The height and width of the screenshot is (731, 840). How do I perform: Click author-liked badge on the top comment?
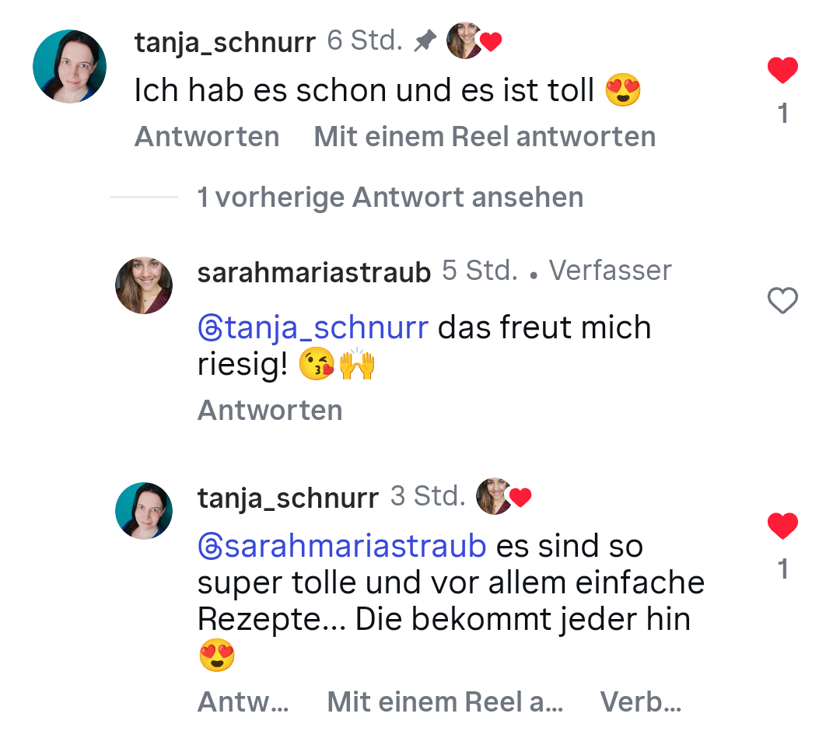coord(473,41)
